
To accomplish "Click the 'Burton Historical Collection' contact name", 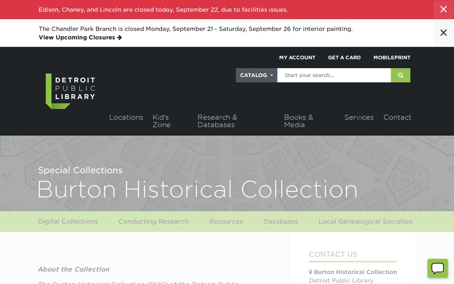I will pyautogui.click(x=355, y=272).
